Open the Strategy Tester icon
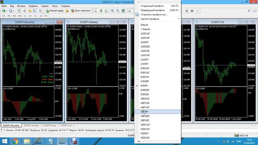 point(40,11)
